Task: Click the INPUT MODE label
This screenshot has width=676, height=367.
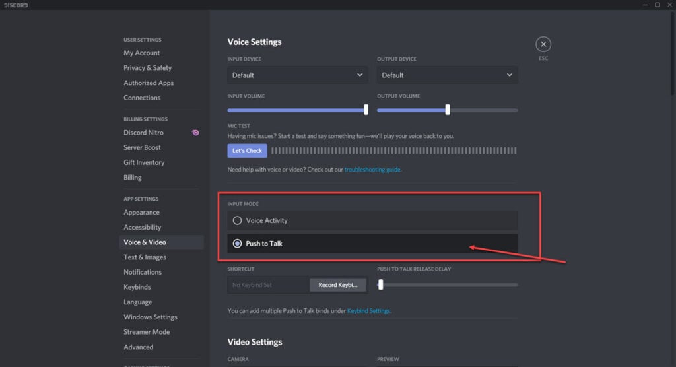Action: click(243, 204)
